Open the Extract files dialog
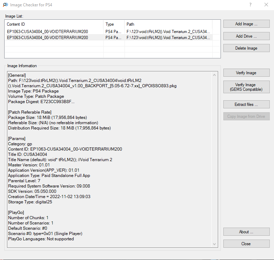 click(247, 104)
